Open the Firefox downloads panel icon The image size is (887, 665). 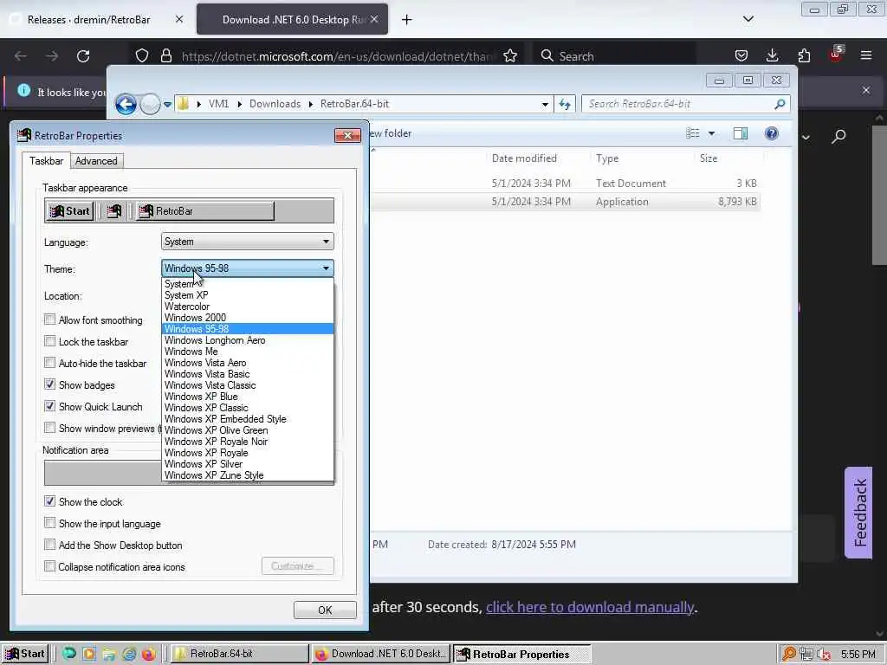pyautogui.click(x=772, y=55)
